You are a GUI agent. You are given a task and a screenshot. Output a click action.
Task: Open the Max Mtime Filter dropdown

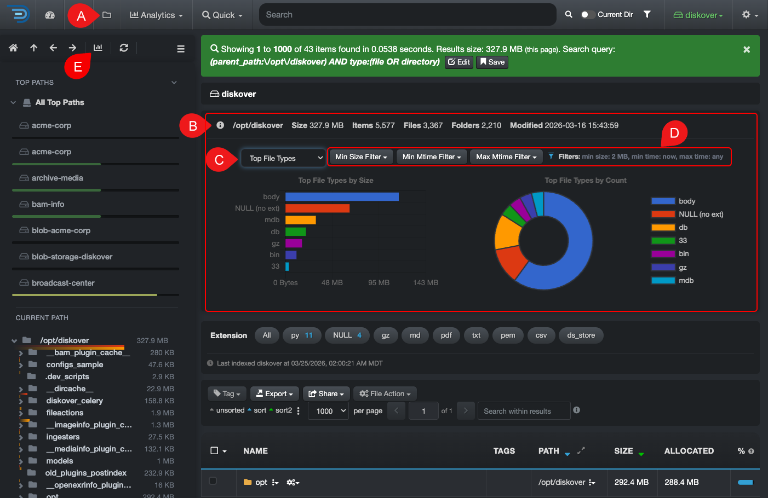click(506, 157)
